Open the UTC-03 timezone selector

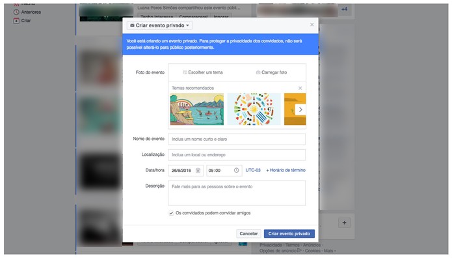[x=253, y=170]
